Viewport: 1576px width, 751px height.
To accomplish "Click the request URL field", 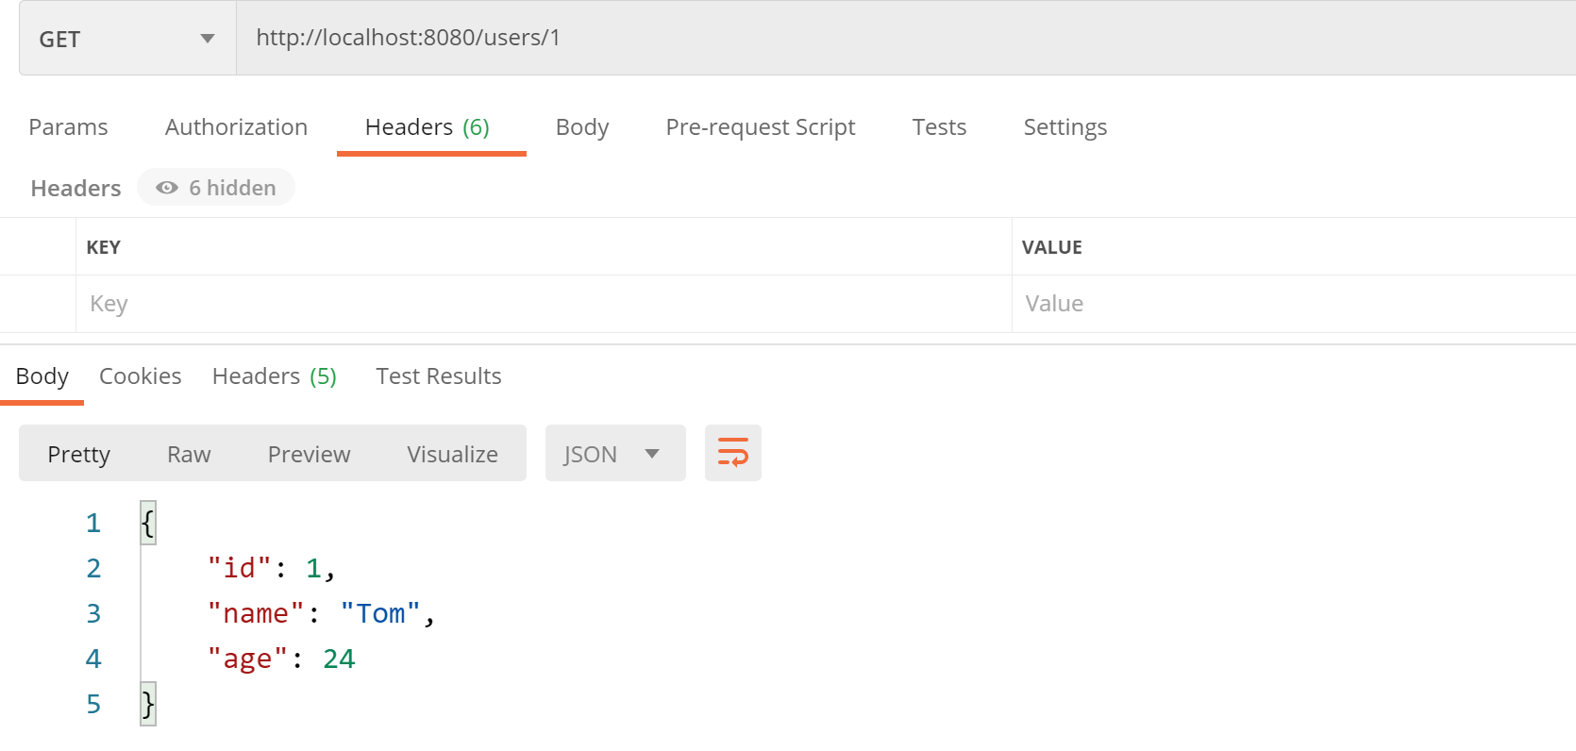I will click(906, 38).
